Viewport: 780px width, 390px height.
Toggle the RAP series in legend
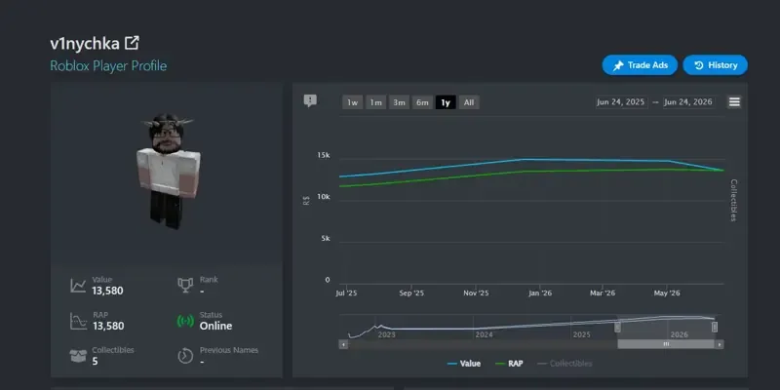pyautogui.click(x=509, y=364)
